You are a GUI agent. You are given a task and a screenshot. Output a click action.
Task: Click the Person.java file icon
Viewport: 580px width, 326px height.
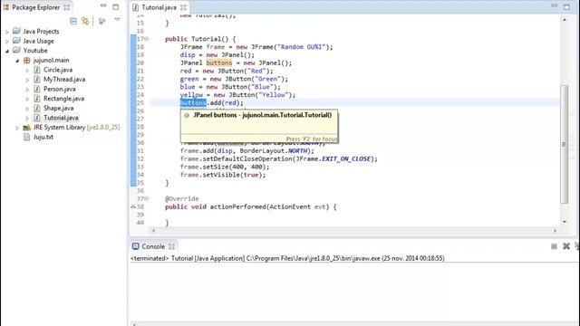click(37, 89)
